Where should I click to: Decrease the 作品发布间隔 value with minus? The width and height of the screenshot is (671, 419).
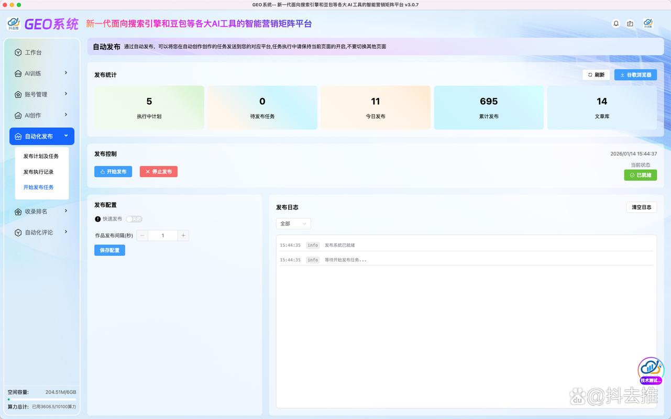142,236
